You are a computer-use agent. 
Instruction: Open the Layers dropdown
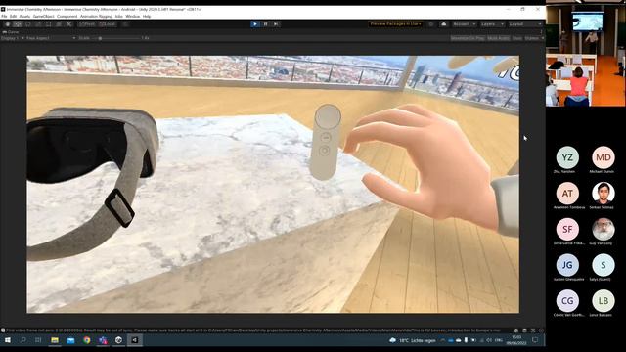tap(492, 24)
